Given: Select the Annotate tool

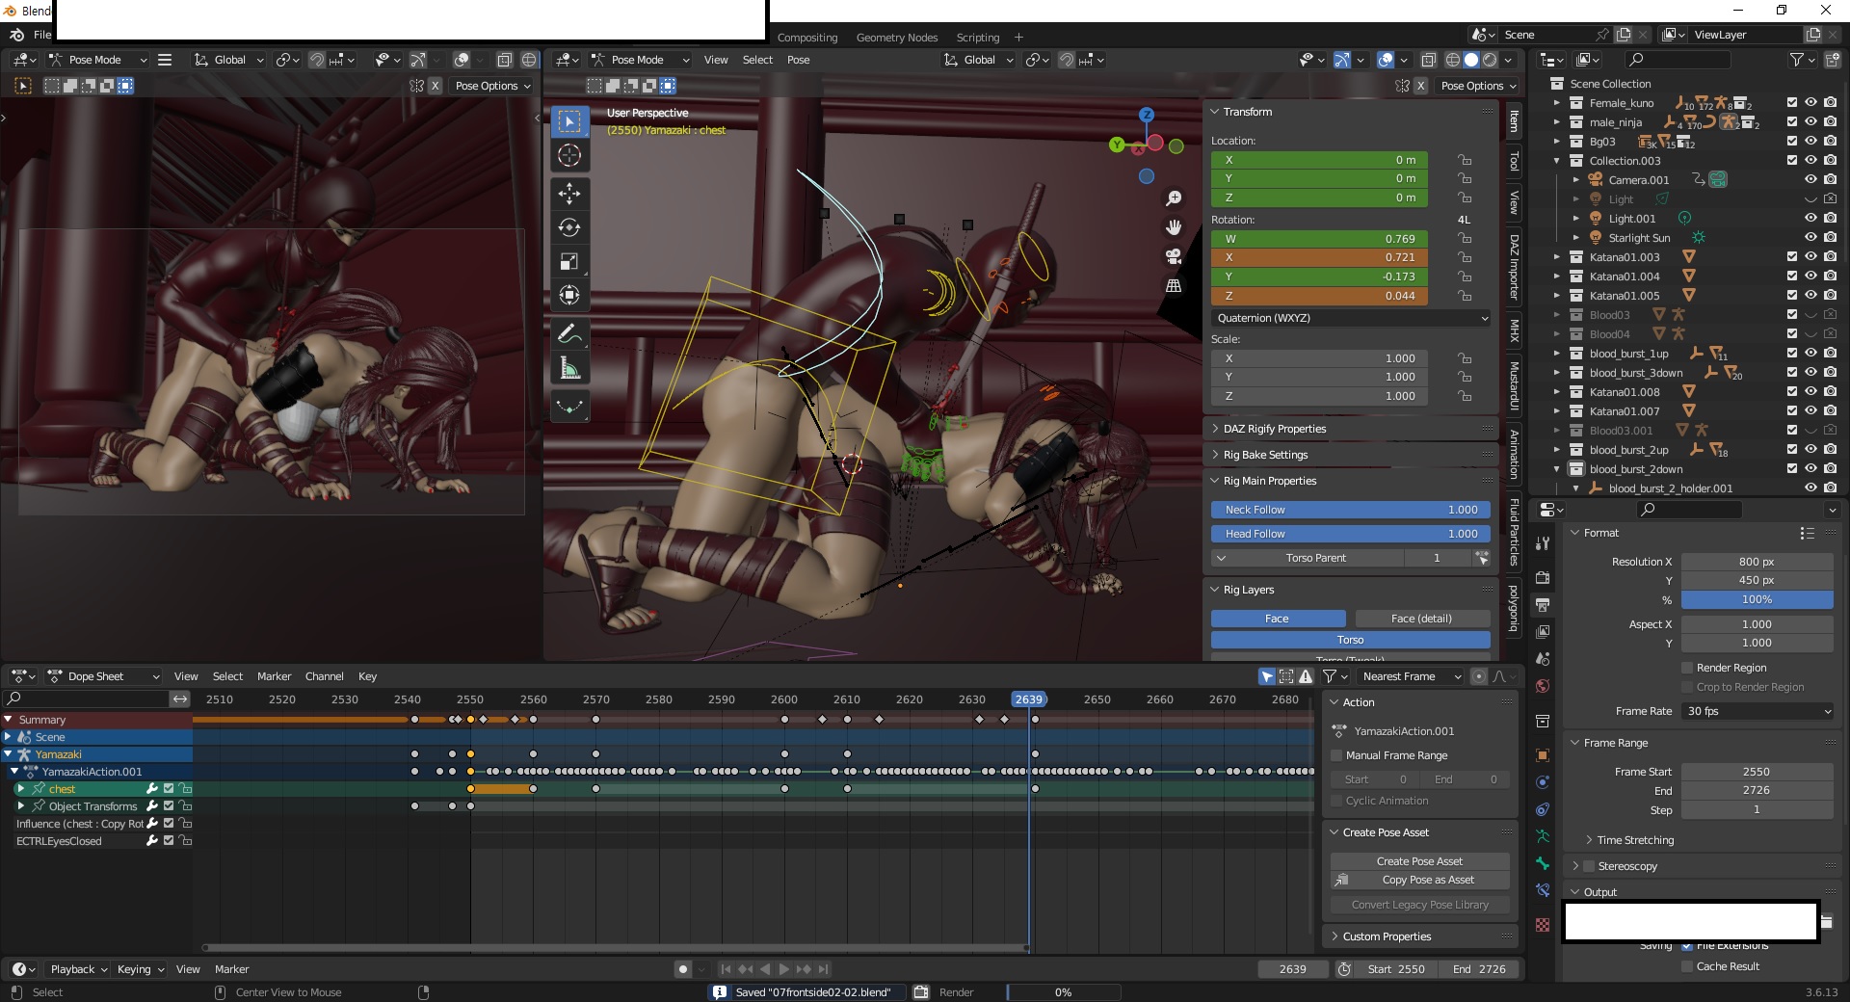Looking at the screenshot, I should point(569,333).
